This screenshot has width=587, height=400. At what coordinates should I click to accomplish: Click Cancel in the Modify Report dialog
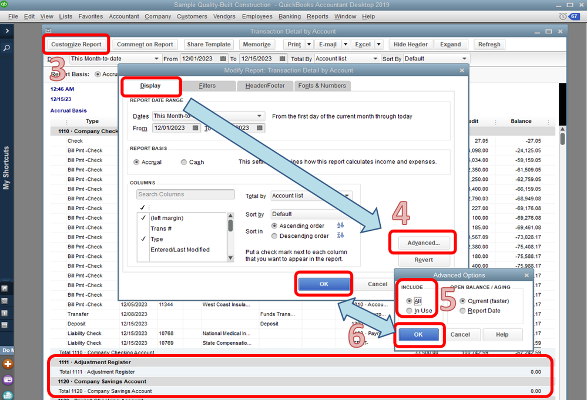tap(377, 284)
